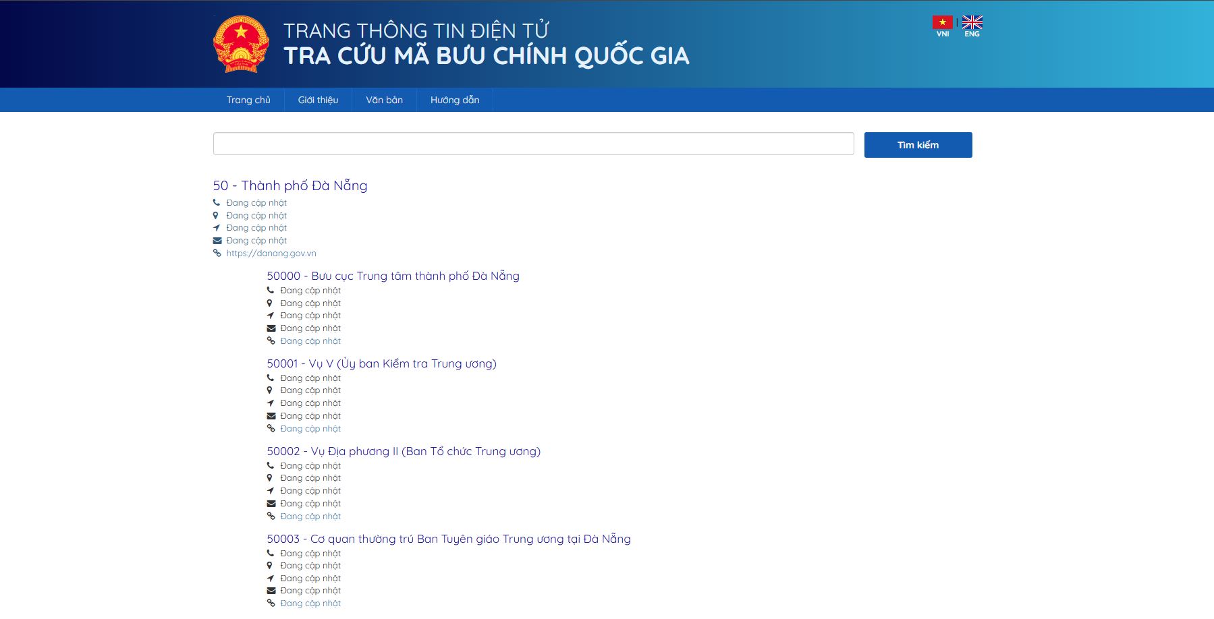The height and width of the screenshot is (619, 1214).
Task: Click phone icon under entry 50002
Action: 271,465
